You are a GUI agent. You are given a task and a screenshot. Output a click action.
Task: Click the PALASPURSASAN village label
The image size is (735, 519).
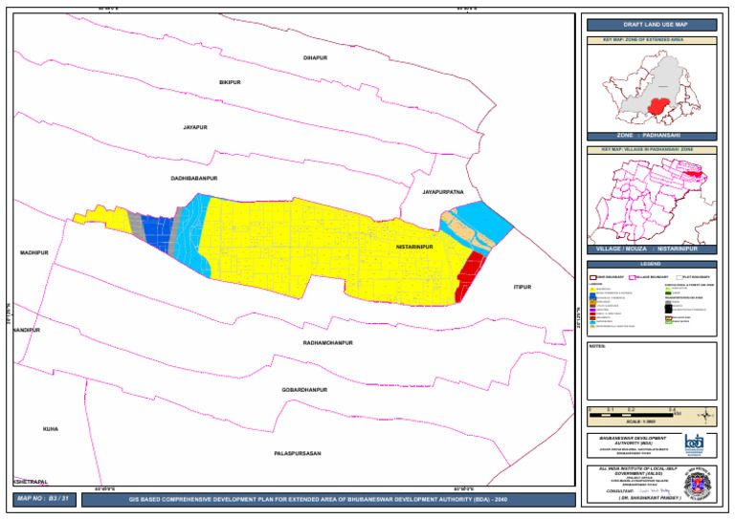298,453
